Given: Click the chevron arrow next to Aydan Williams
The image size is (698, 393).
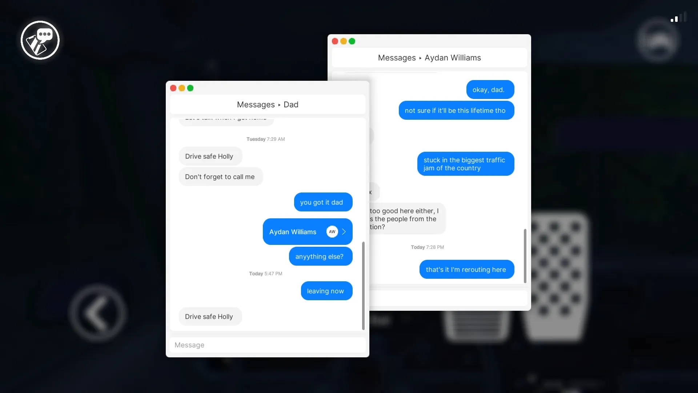Looking at the screenshot, I should [344, 231].
